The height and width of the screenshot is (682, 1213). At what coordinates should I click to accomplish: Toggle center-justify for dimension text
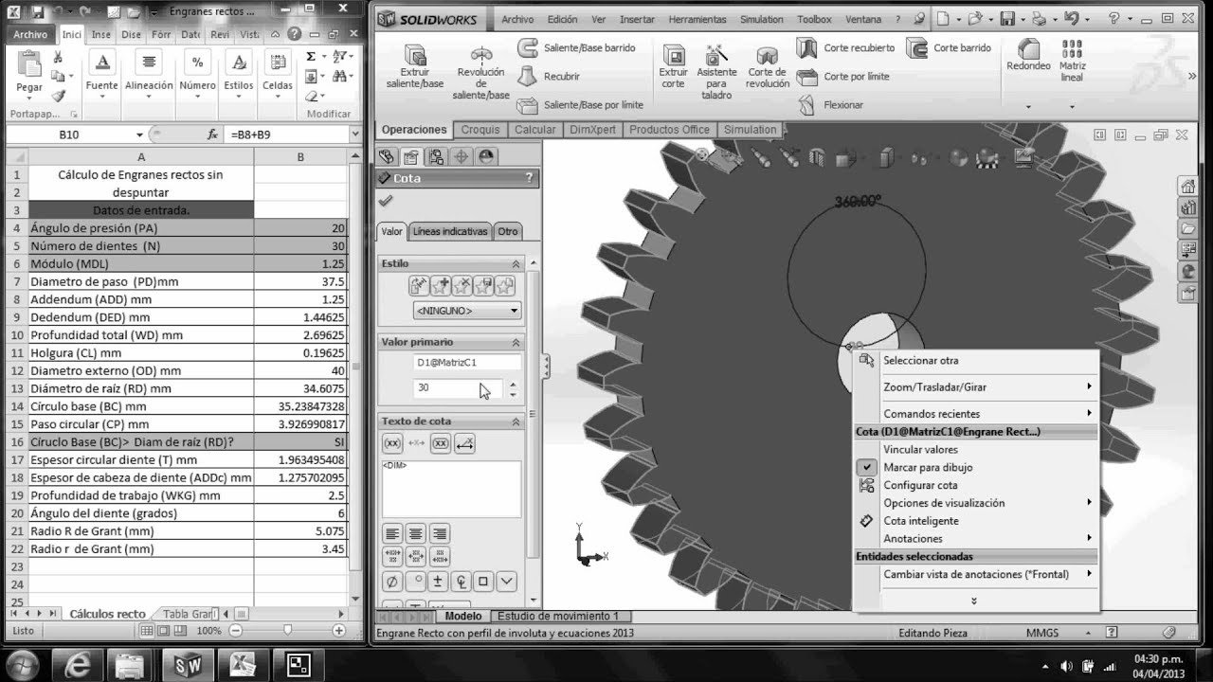pyautogui.click(x=415, y=533)
